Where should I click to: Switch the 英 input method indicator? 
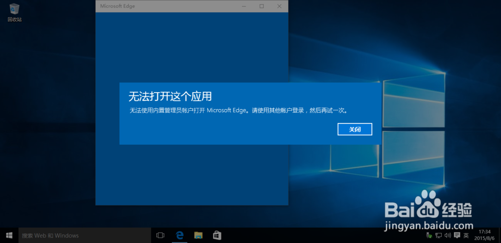tap(466, 235)
